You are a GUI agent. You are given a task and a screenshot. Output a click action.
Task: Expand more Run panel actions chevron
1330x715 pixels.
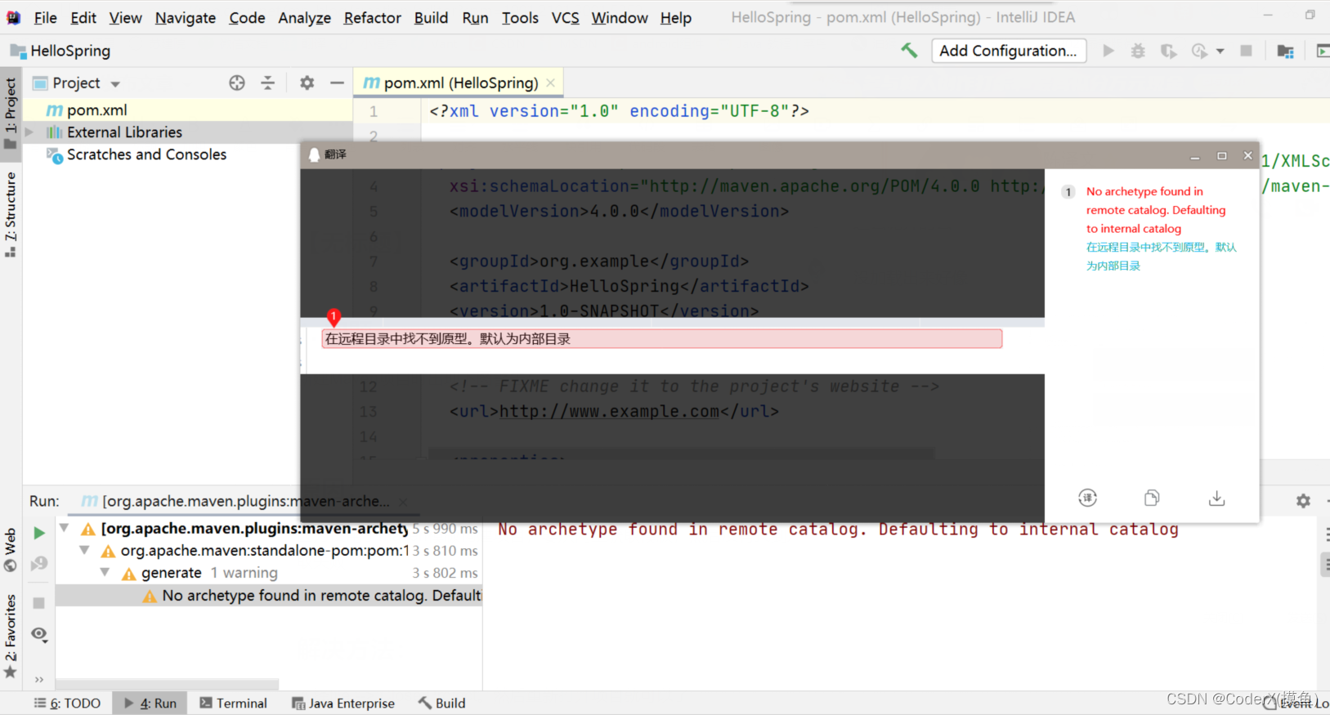pyautogui.click(x=39, y=679)
